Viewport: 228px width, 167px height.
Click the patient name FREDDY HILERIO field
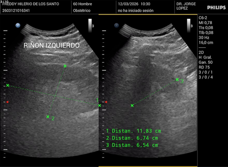31,4
